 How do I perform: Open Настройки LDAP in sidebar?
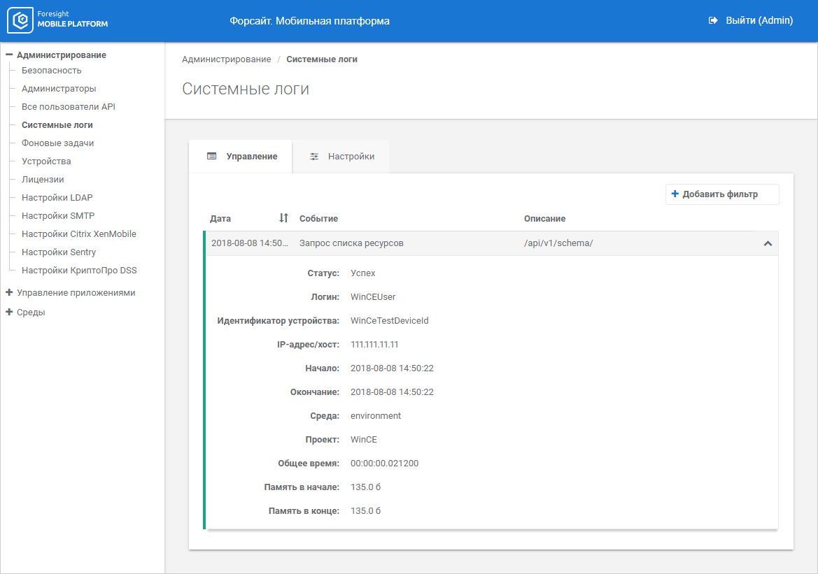click(57, 198)
